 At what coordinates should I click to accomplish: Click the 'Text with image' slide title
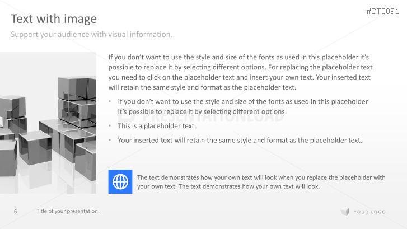[x=54, y=19]
